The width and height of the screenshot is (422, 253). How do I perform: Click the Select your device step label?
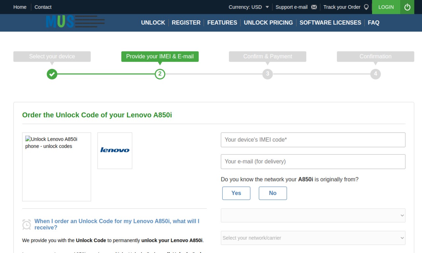tap(52, 56)
